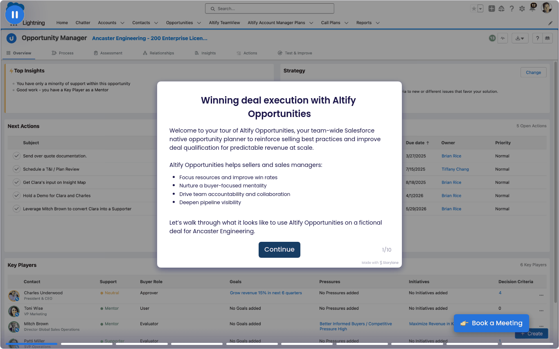Open the Ancaster Engineering opportunity link

click(150, 38)
